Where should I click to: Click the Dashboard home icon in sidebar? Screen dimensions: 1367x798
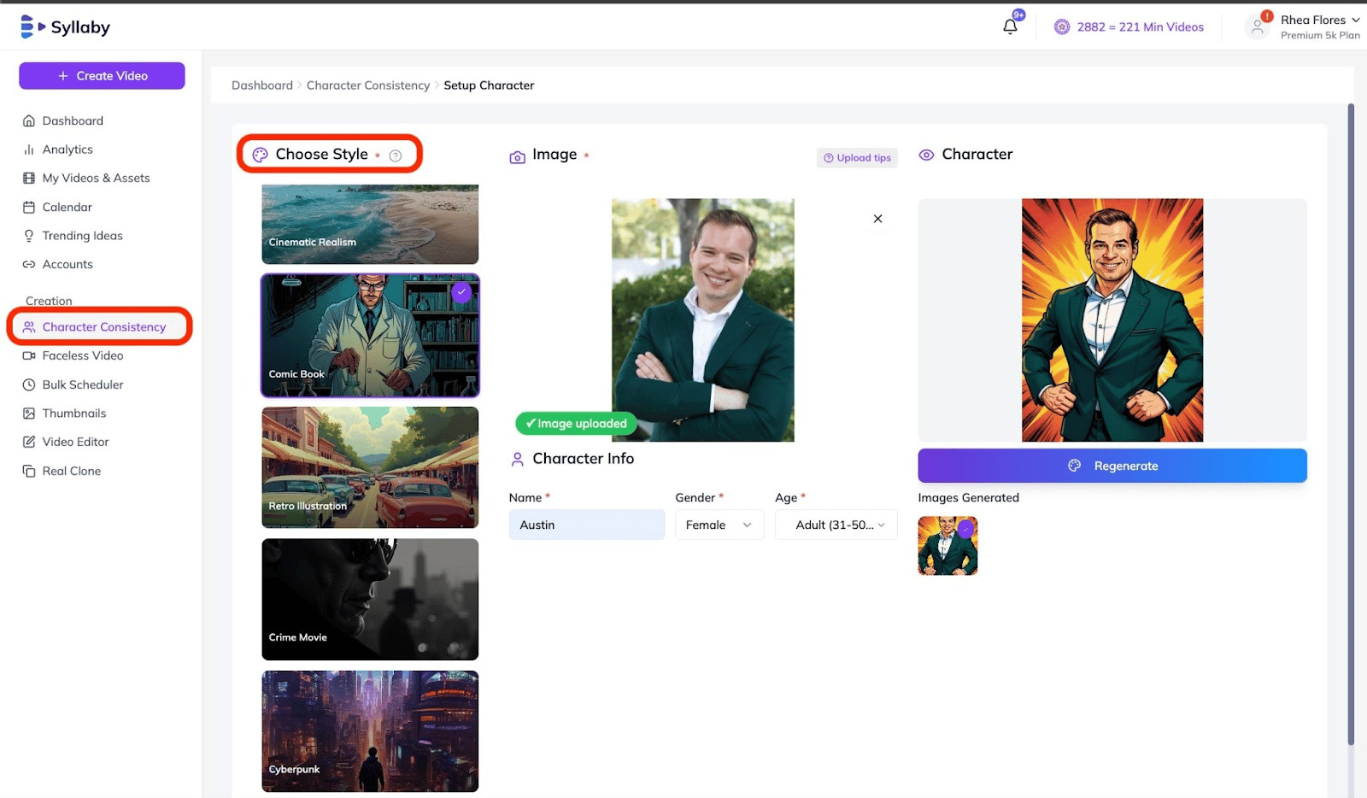(x=29, y=121)
